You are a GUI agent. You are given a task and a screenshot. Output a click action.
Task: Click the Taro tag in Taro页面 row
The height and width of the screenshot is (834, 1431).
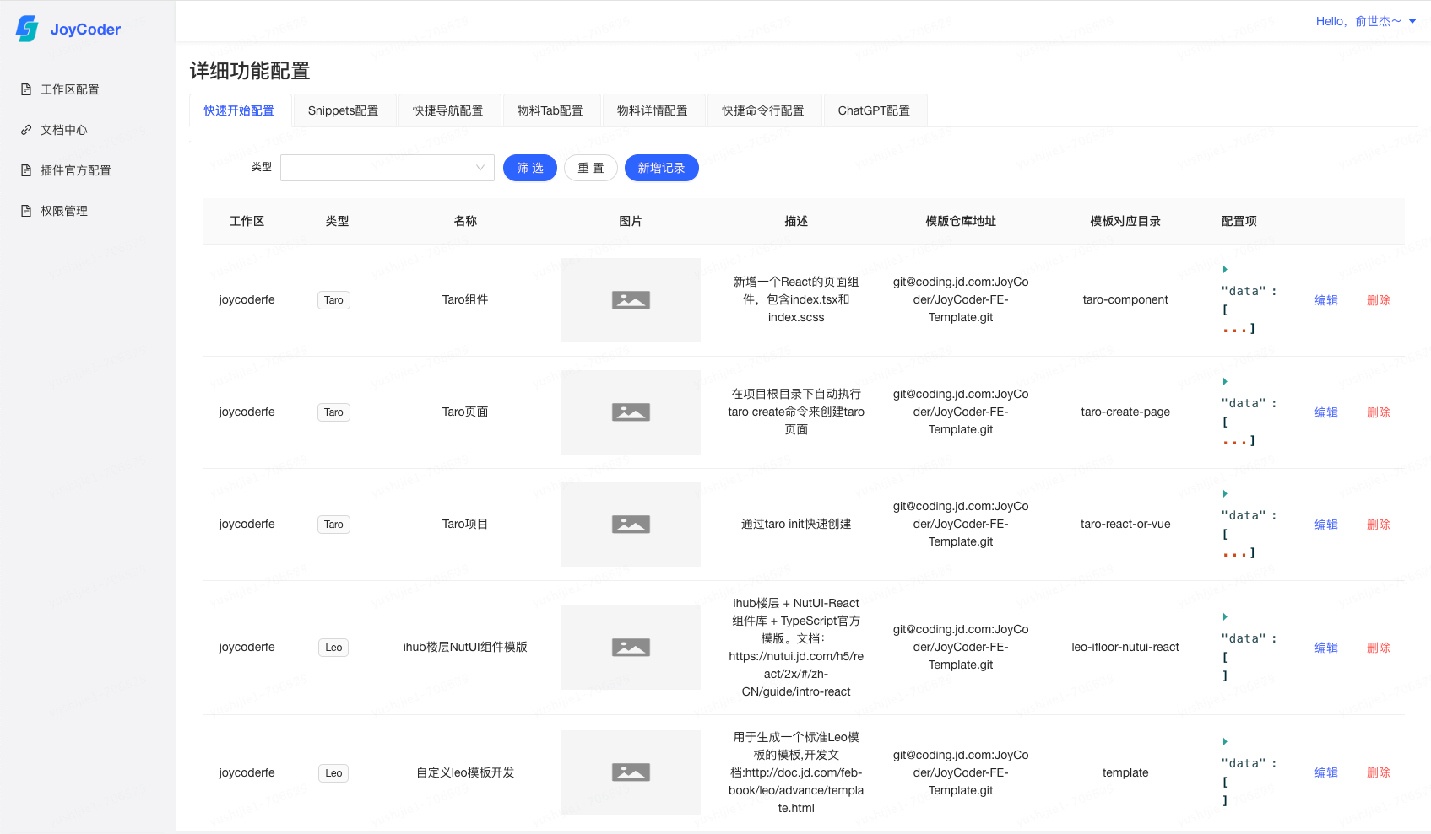pyautogui.click(x=333, y=412)
